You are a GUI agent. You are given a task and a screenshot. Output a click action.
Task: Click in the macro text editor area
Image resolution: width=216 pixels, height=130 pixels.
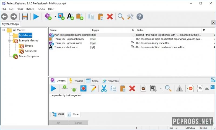[x=132, y=103]
